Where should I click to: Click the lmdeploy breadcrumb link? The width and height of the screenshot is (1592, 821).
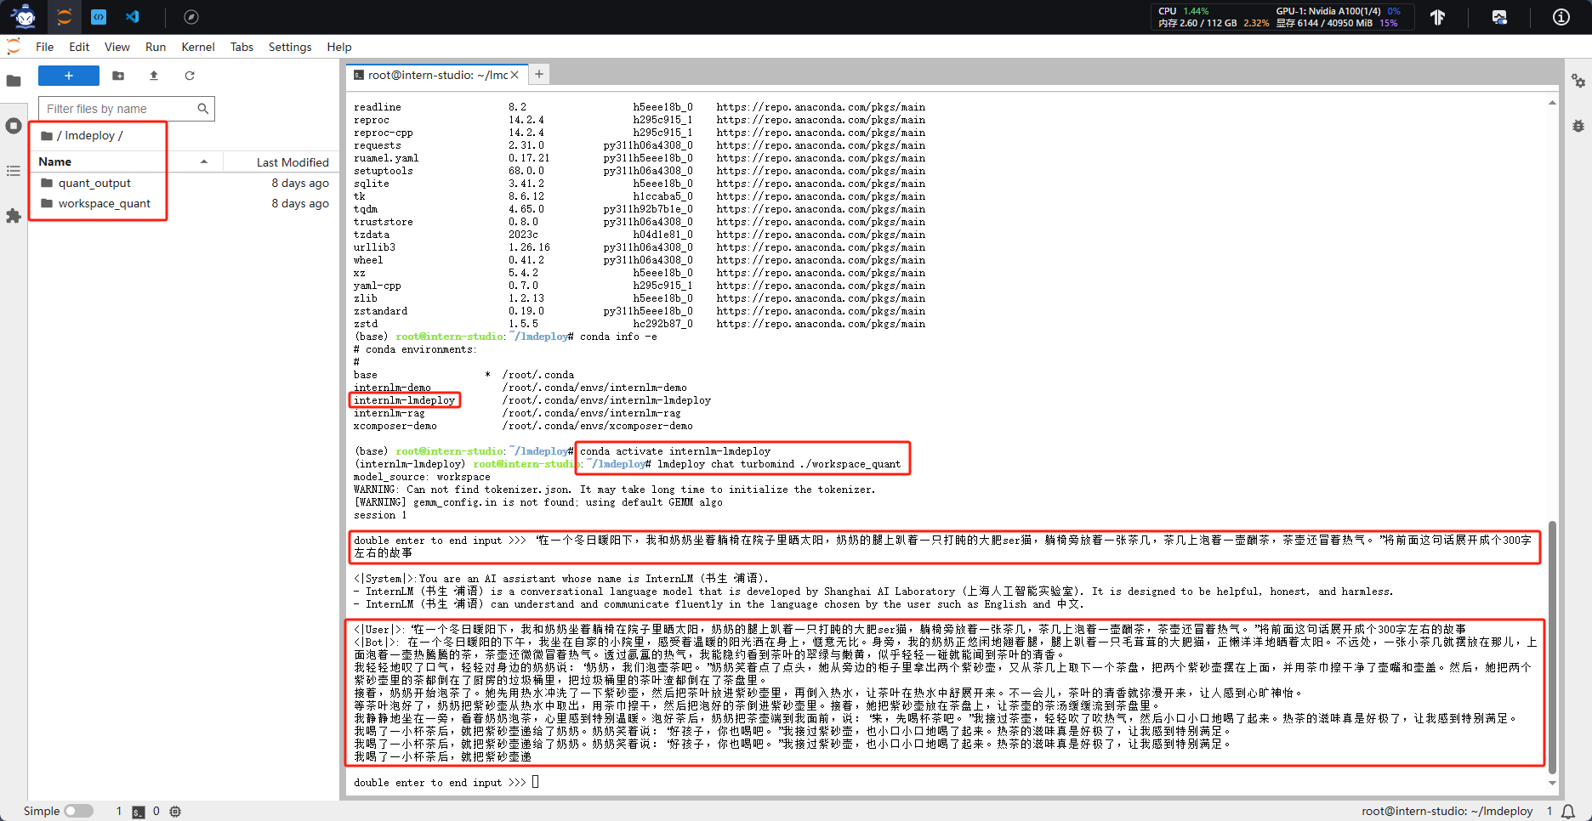[90, 136]
